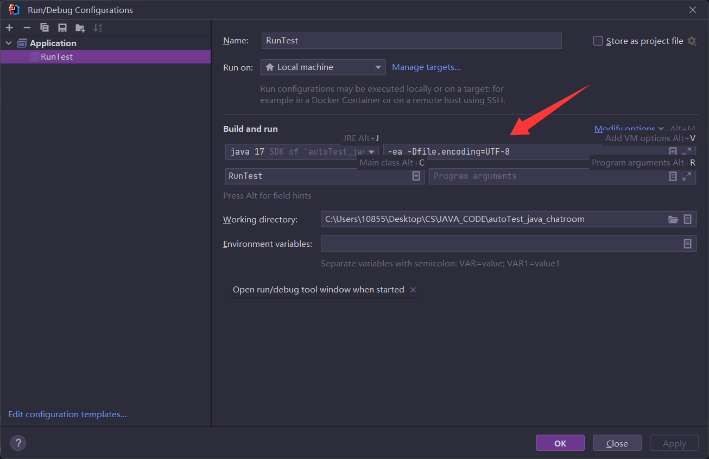Expand the VM options field
Image resolution: width=709 pixels, height=459 pixels.
coord(687,151)
